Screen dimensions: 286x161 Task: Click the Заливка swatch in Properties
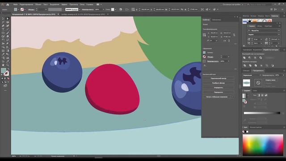204,53
